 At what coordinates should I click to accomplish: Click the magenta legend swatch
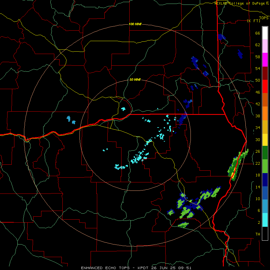coord(265,60)
